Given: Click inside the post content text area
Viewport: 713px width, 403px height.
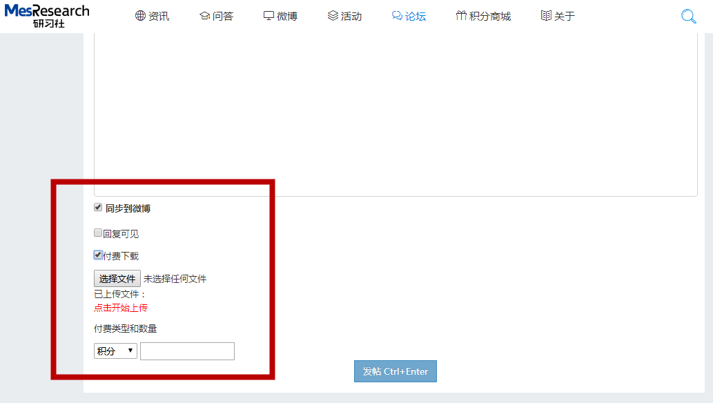Looking at the screenshot, I should click(395, 114).
